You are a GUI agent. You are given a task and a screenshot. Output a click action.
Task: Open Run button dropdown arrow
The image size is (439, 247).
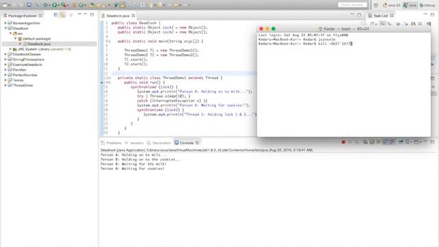(58, 5)
